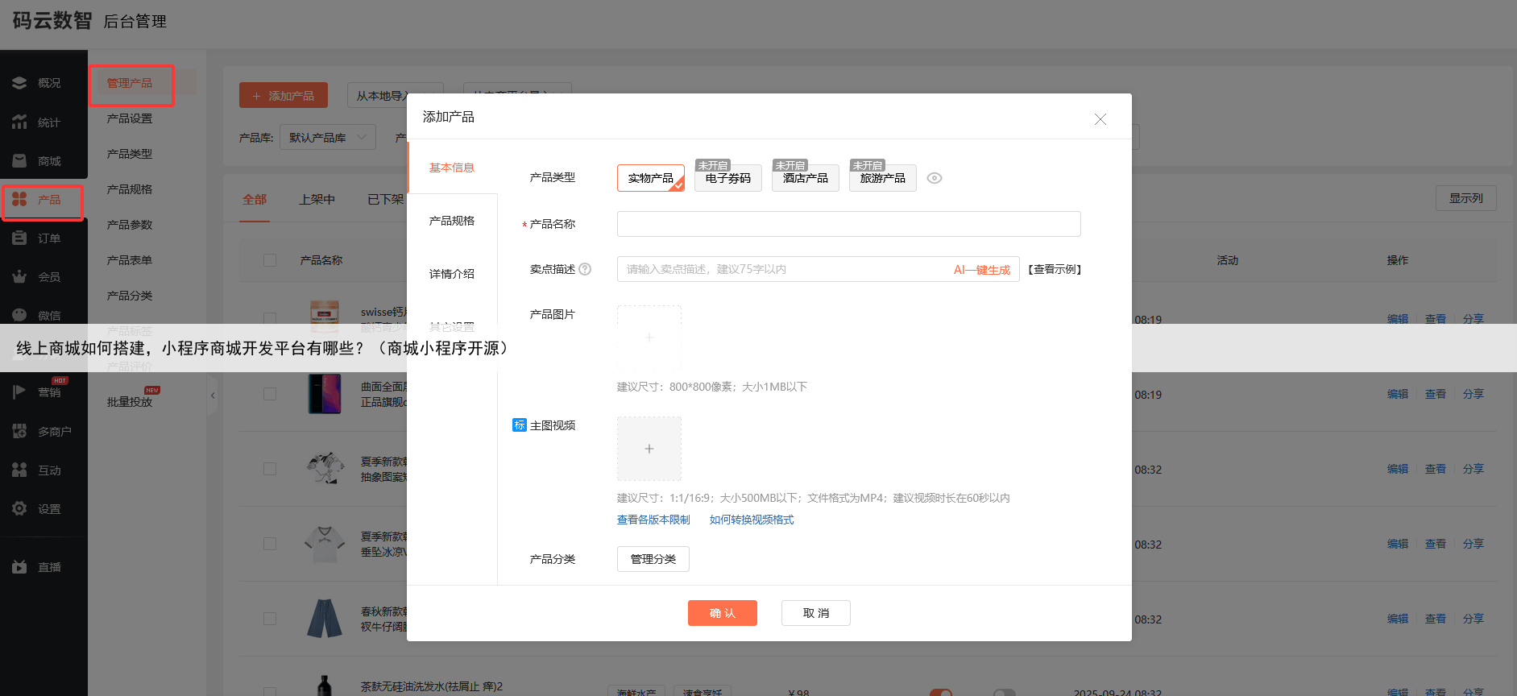Screen dimensions: 1517x696
Task: Open the 直播 live stream sidebar icon
Action: (20, 567)
